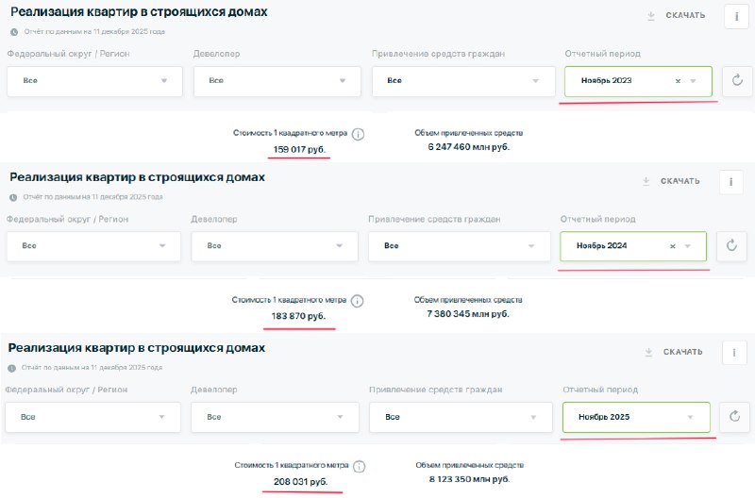Screen dimensions: 755x498
Task: Download the report for Ноябрь 2024 panel
Action: coord(671,181)
